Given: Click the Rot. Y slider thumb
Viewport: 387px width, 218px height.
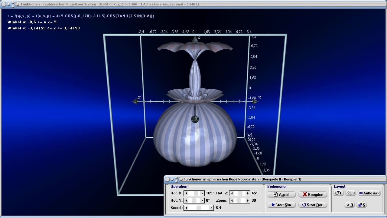Looking at the screenshot, I should coord(194,200).
